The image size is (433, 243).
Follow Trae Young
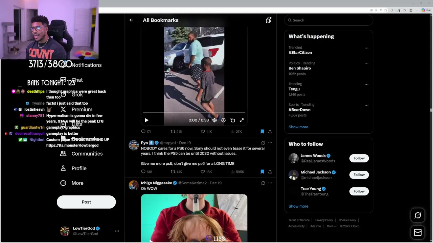coord(359,191)
